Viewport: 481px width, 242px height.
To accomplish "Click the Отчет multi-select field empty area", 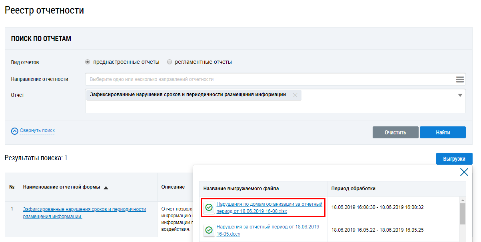I will (275, 107).
